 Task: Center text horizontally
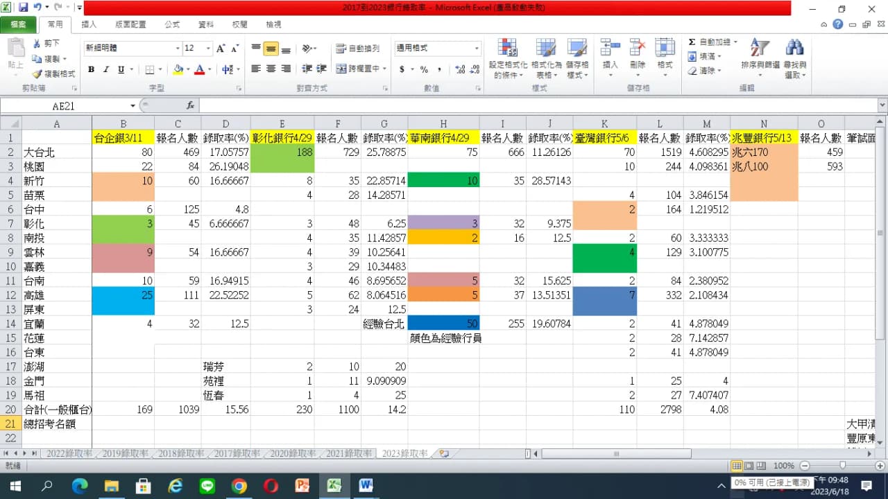(x=271, y=69)
